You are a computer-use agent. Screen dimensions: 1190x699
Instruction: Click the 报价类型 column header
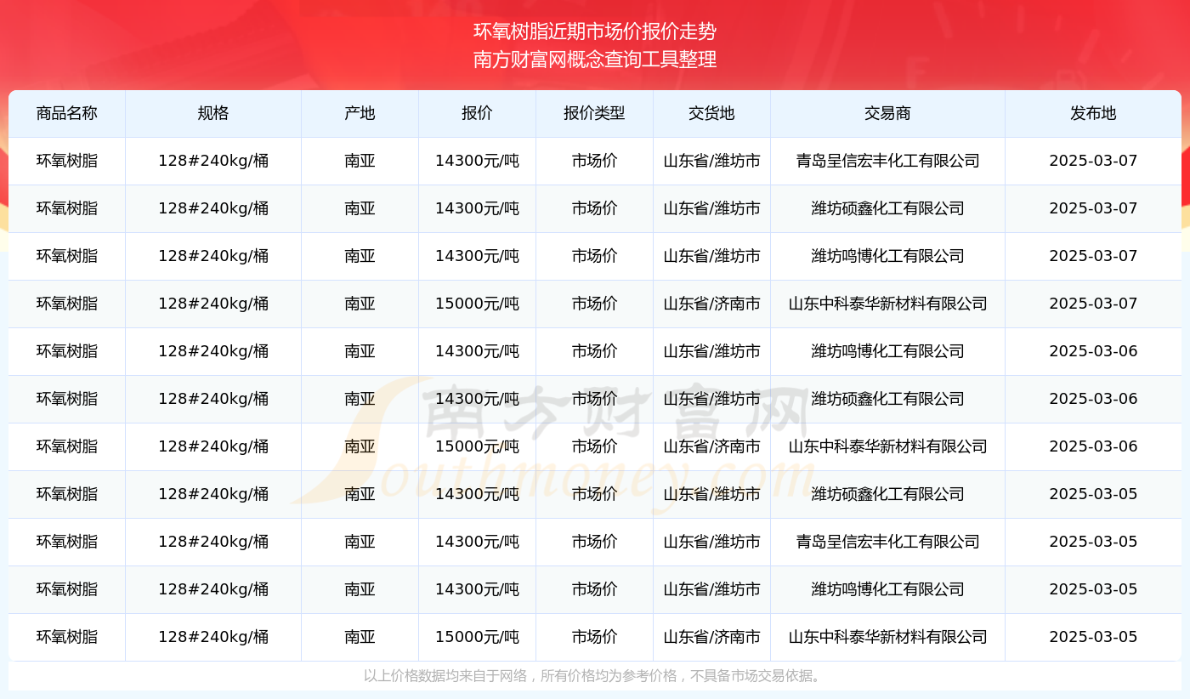tap(594, 113)
